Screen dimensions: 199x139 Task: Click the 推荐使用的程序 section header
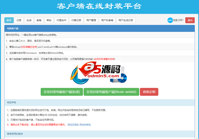tap(99, 134)
